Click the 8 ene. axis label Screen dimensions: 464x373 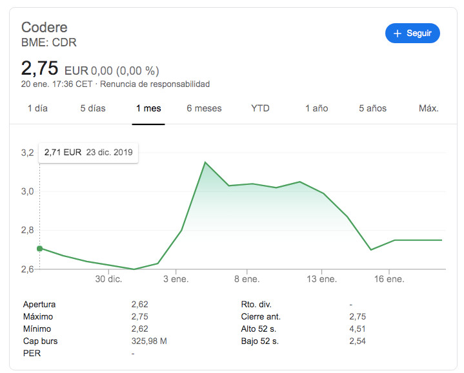tap(247, 279)
